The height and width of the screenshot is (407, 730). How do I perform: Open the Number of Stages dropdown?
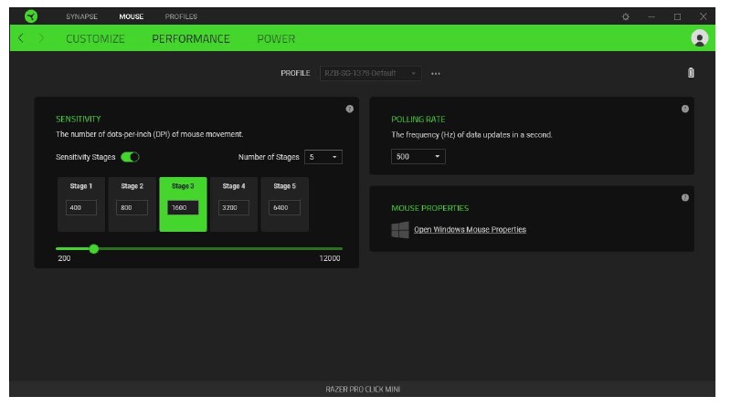pos(323,157)
